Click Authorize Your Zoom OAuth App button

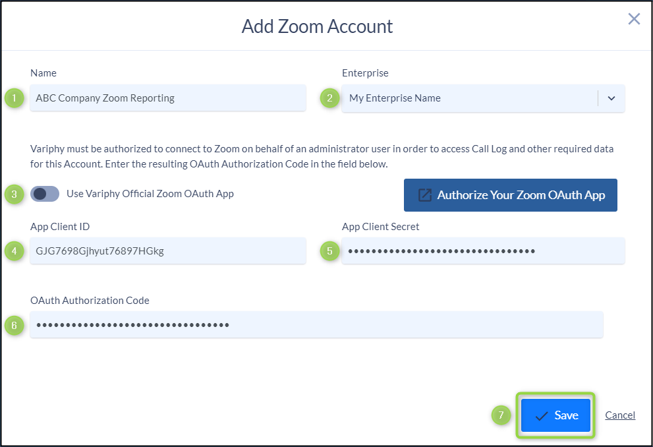tap(511, 195)
